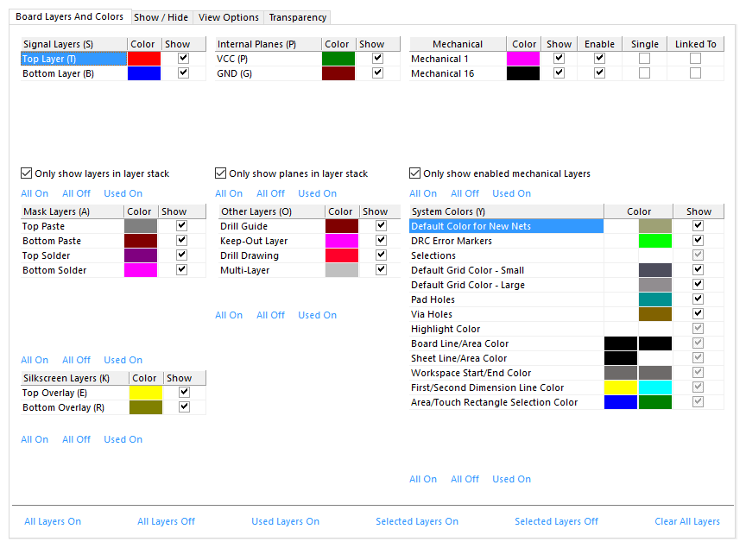This screenshot has height=548, width=746.
Task: Click the System Colors (Y) column header
Action: click(506, 211)
